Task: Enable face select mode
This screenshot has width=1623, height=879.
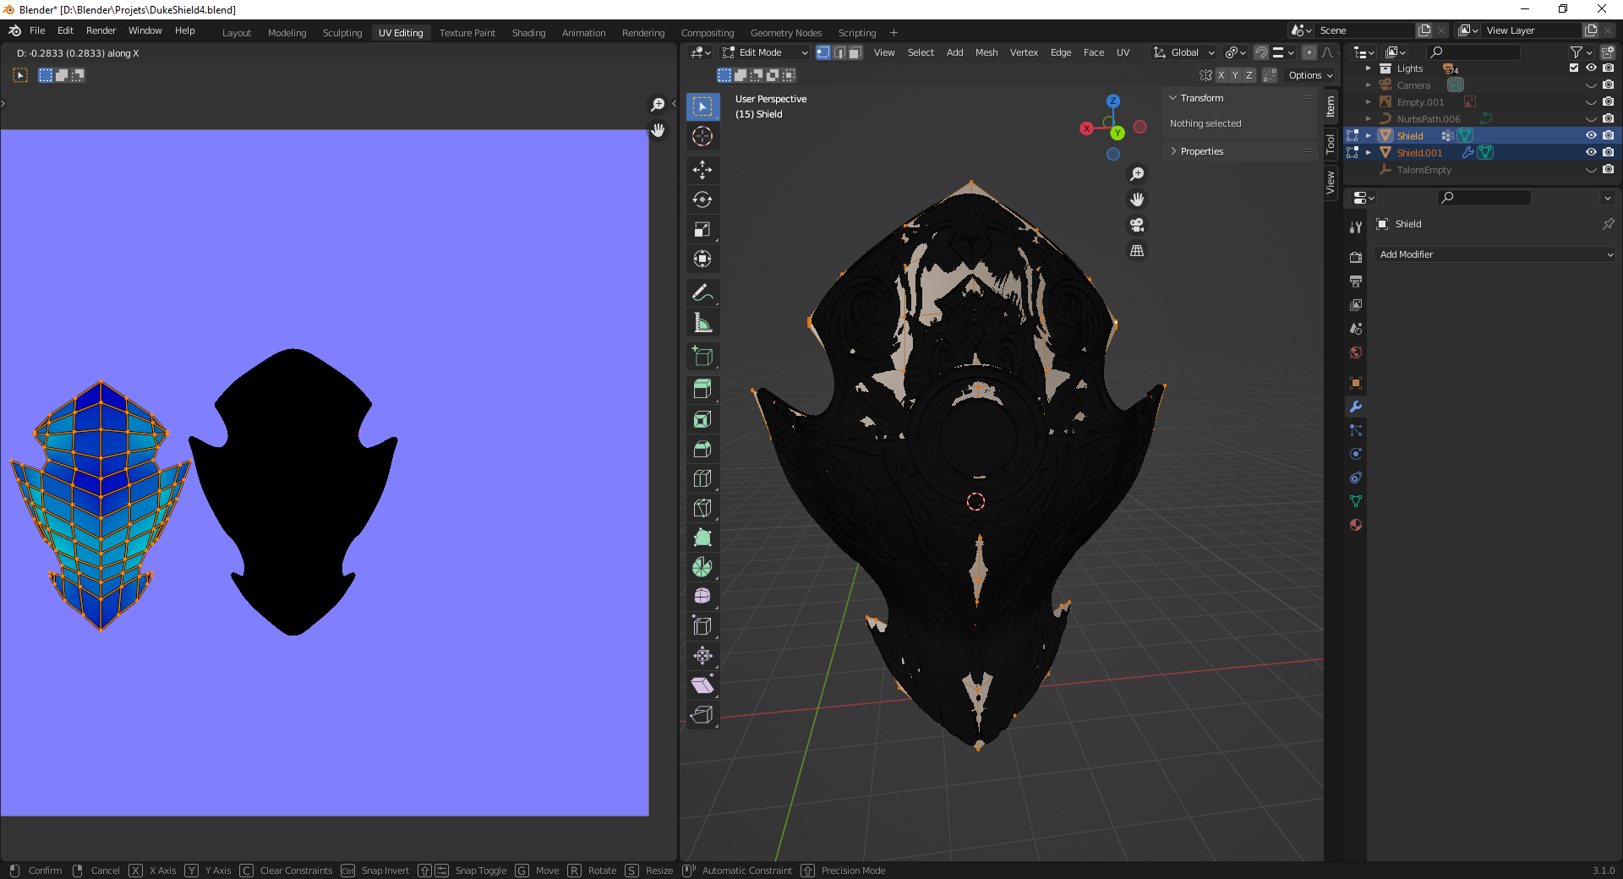Action: pyautogui.click(x=855, y=52)
